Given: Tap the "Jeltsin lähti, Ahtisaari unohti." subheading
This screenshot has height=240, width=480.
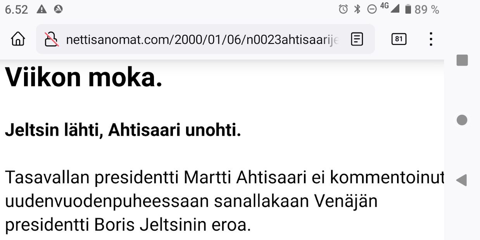Looking at the screenshot, I should (123, 131).
